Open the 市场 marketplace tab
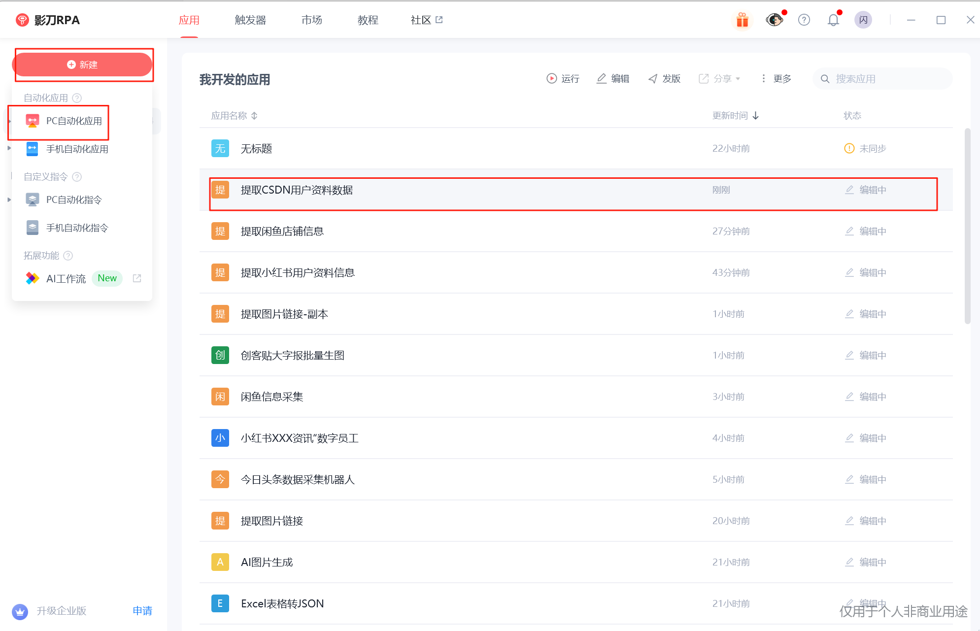 point(311,20)
